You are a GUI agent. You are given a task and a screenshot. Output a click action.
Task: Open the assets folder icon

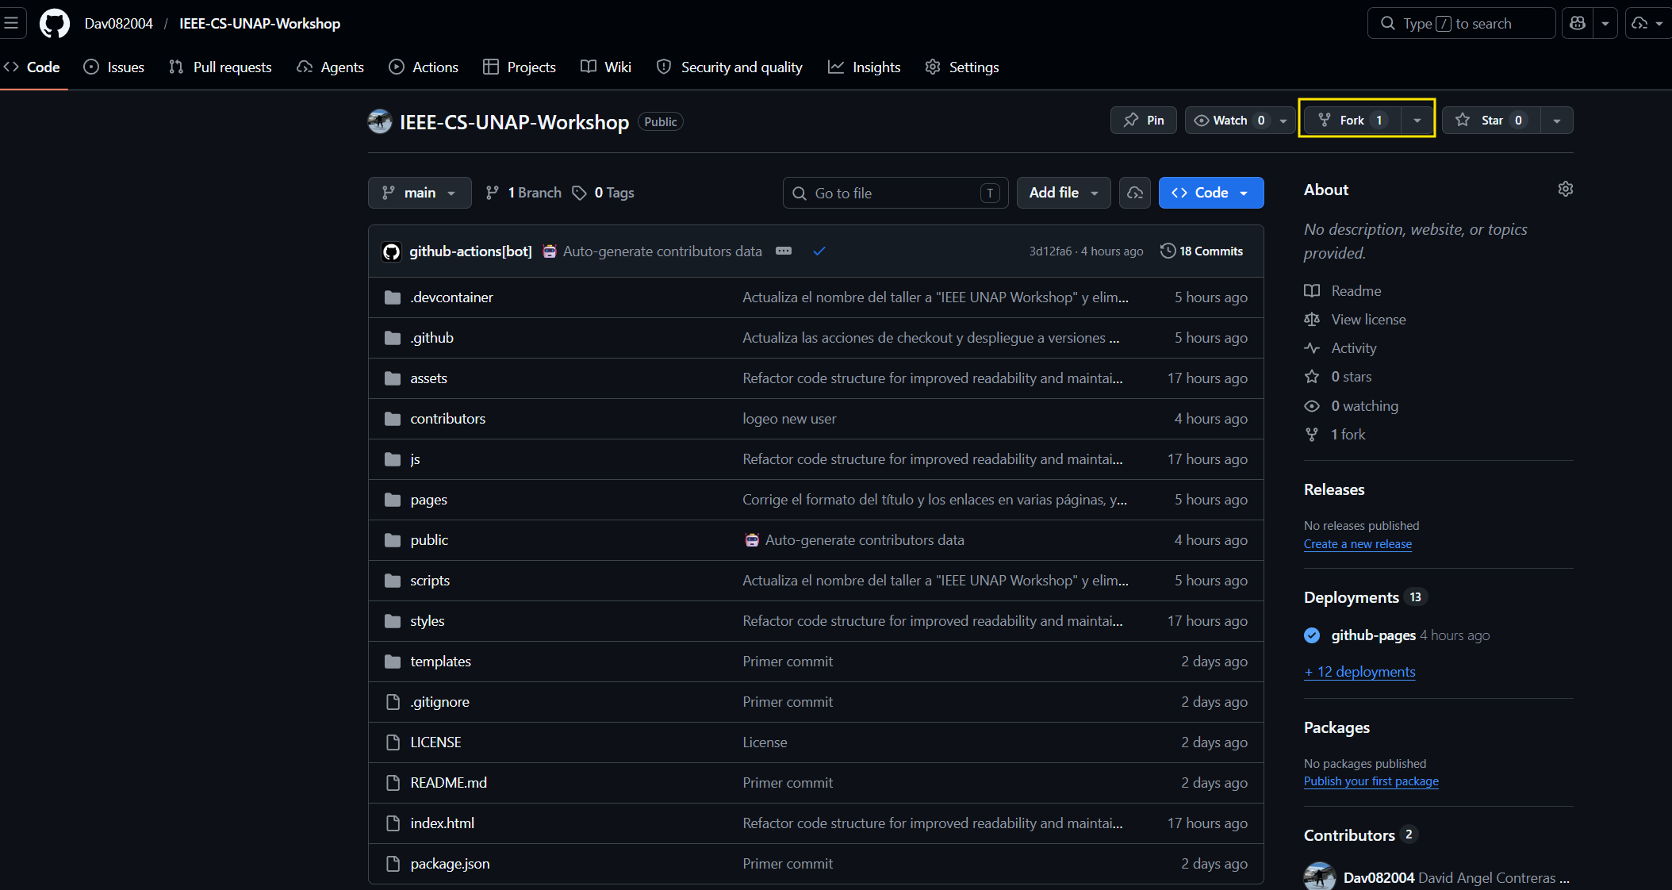tap(392, 378)
